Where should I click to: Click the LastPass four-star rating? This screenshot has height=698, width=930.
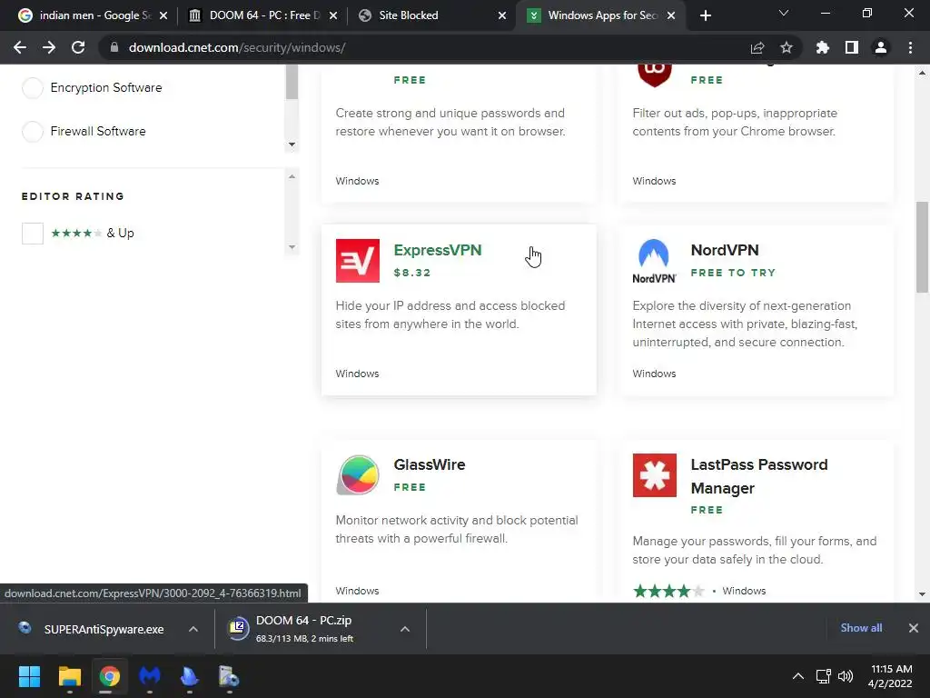[x=668, y=591]
